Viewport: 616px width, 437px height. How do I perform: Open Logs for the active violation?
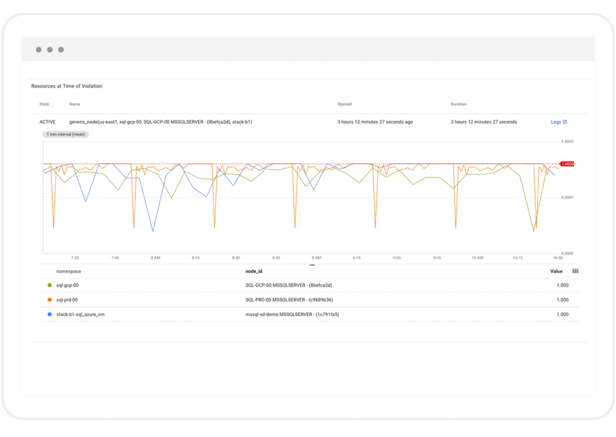(556, 121)
